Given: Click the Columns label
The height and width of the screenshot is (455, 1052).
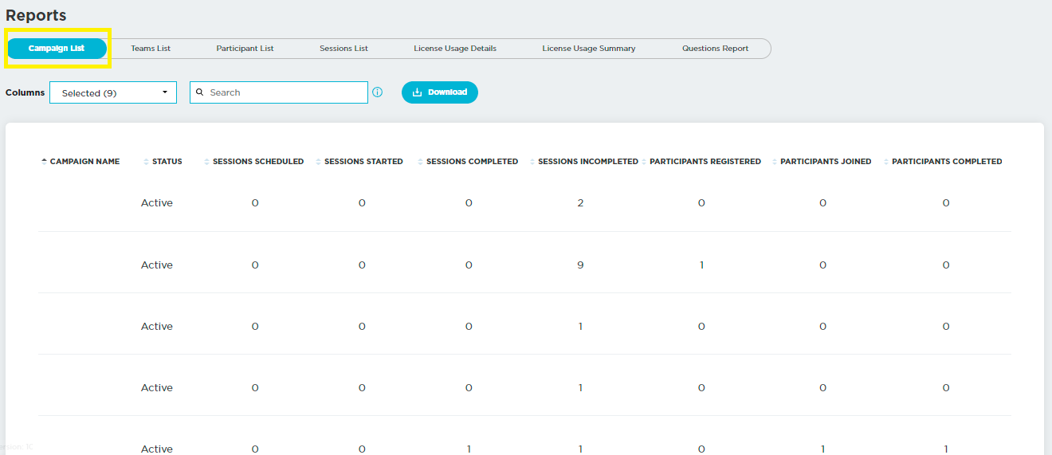Looking at the screenshot, I should pos(26,92).
